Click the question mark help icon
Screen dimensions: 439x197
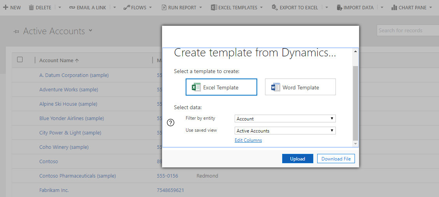(170, 123)
